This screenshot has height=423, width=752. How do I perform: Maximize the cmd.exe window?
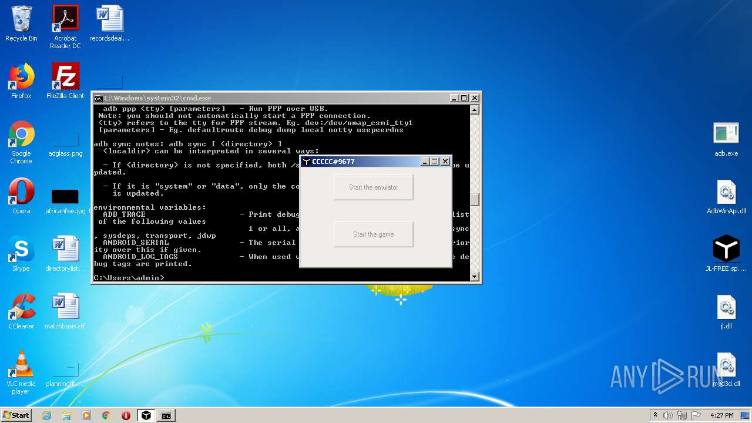tap(464, 98)
